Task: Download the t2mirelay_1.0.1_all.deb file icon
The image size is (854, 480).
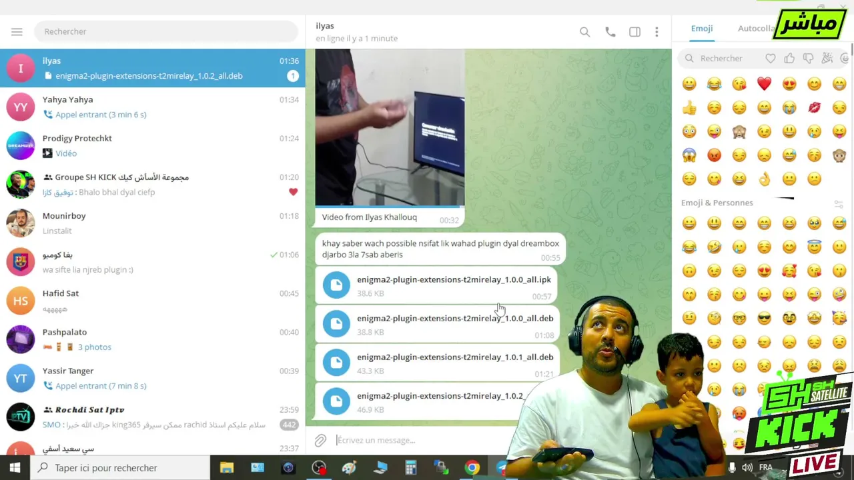Action: pyautogui.click(x=336, y=363)
